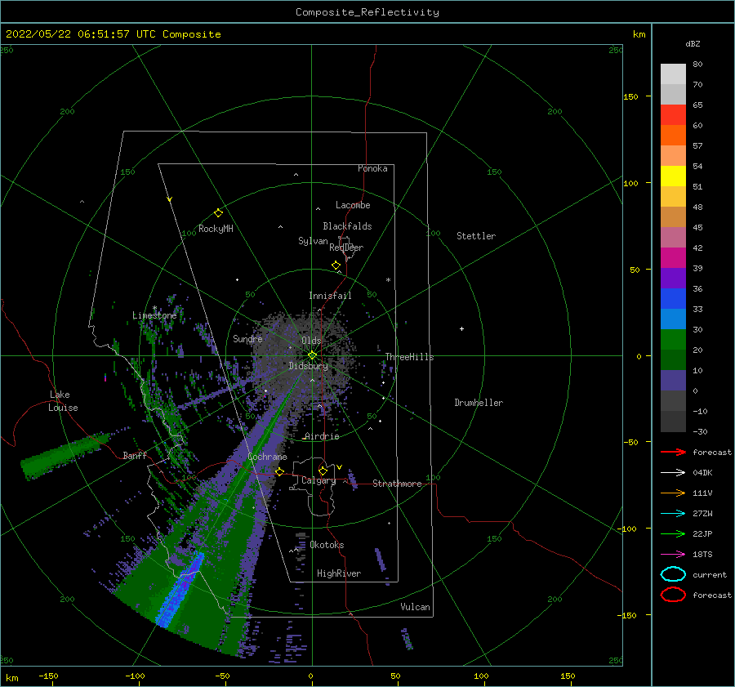Click the Ponoka city label
Viewport: 735px width, 687px height.
[x=372, y=168]
